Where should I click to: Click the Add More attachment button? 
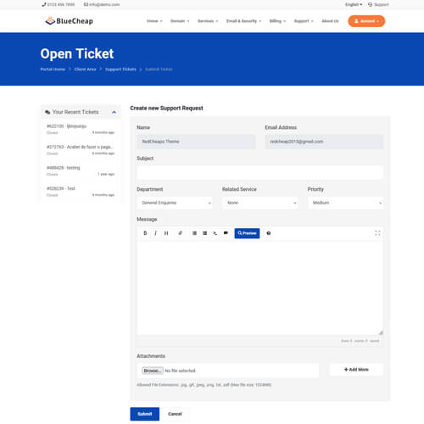(356, 370)
